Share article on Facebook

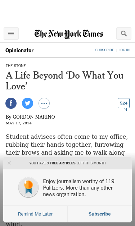pyautogui.click(x=11, y=103)
